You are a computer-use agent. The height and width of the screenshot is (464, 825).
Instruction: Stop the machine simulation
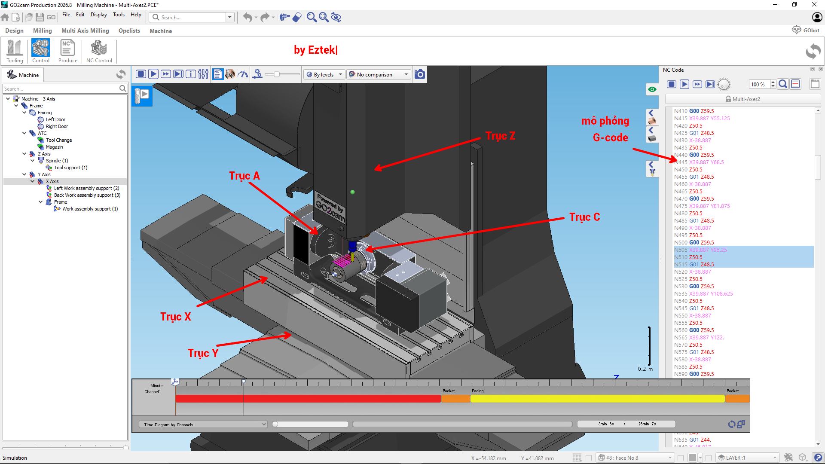[141, 74]
